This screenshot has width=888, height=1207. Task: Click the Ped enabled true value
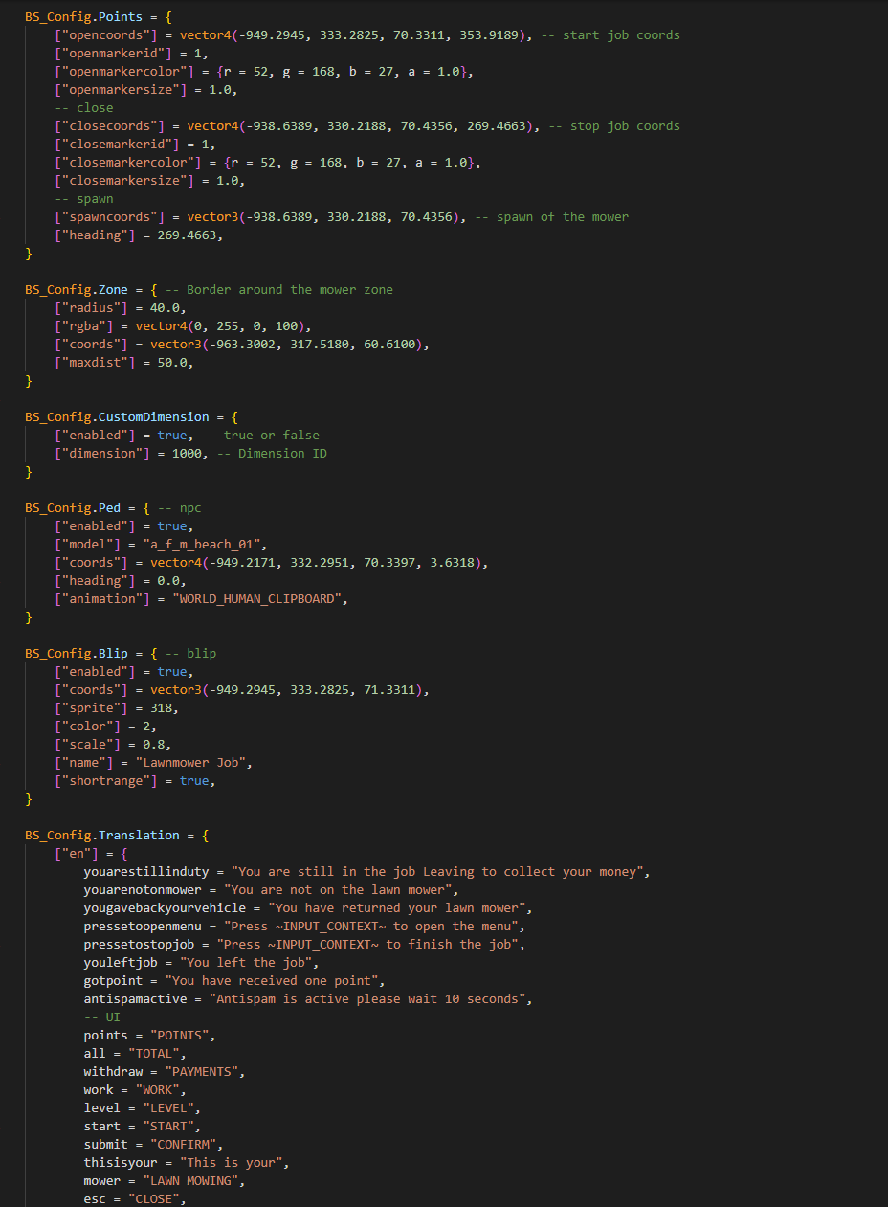(171, 525)
